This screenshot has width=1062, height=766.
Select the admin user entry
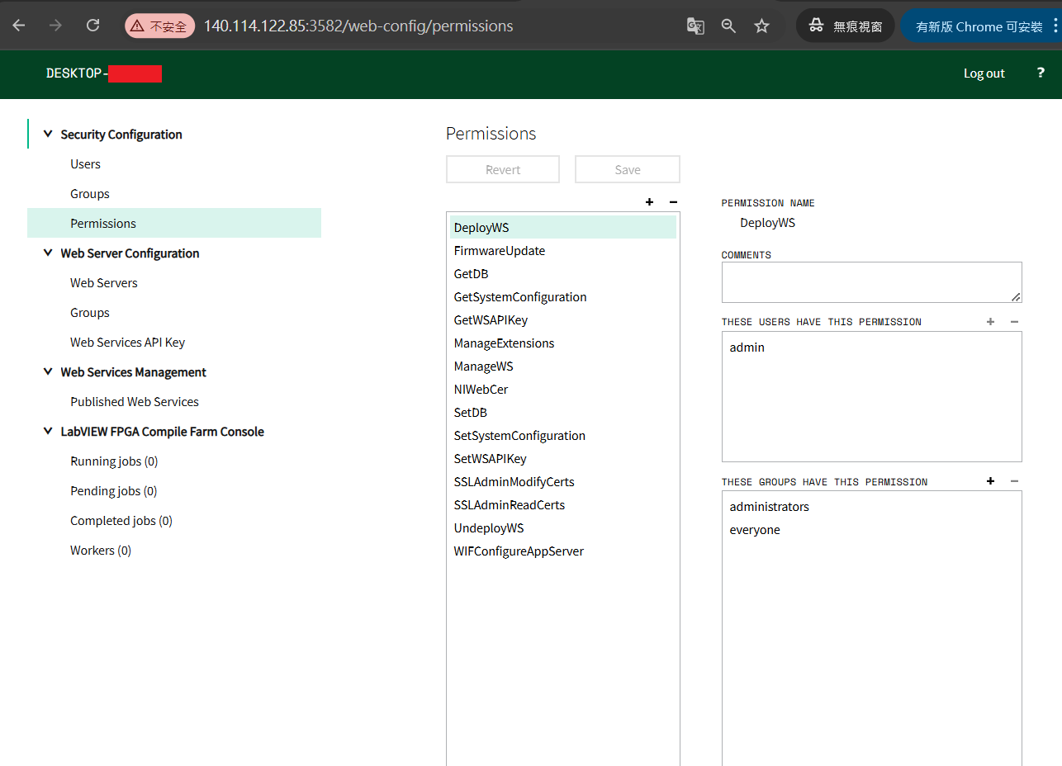point(871,348)
